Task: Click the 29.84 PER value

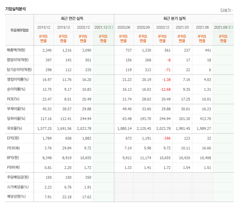Action: pyautogui.click(x=67, y=148)
